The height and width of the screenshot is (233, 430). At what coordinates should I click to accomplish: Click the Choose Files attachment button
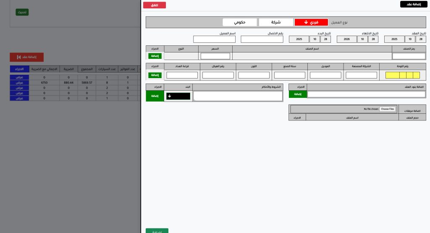click(387, 109)
